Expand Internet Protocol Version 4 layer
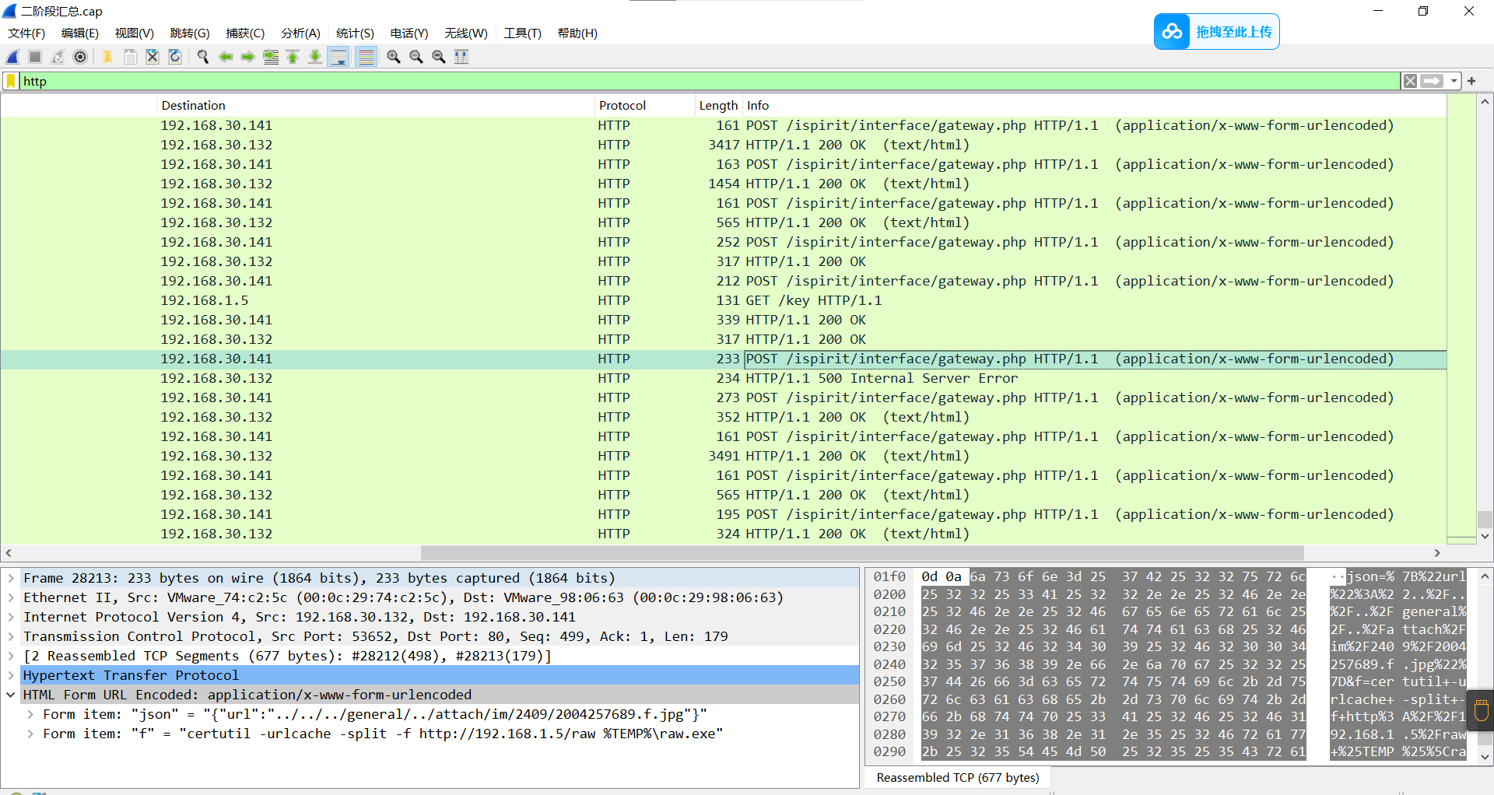 11,617
